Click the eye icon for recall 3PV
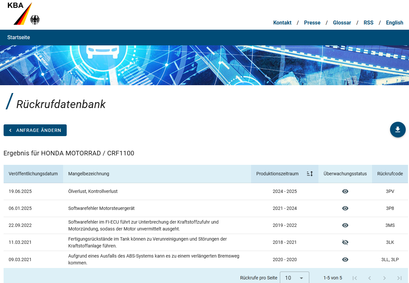 [x=345, y=191]
